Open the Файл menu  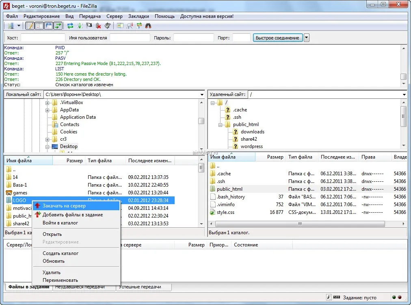(12, 16)
